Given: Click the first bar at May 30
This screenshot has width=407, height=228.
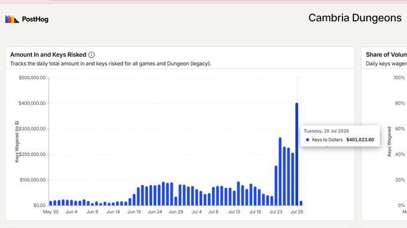Looking at the screenshot, I should (51, 203).
